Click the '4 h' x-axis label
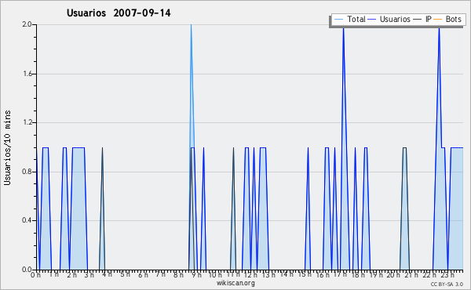471x290 pixels. (x=107, y=274)
